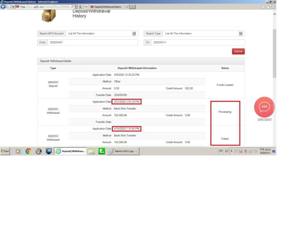Image resolution: width=301 pixels, height=251 pixels.
Task: Refresh the page with the refresh icon
Action: click(x=86, y=7)
